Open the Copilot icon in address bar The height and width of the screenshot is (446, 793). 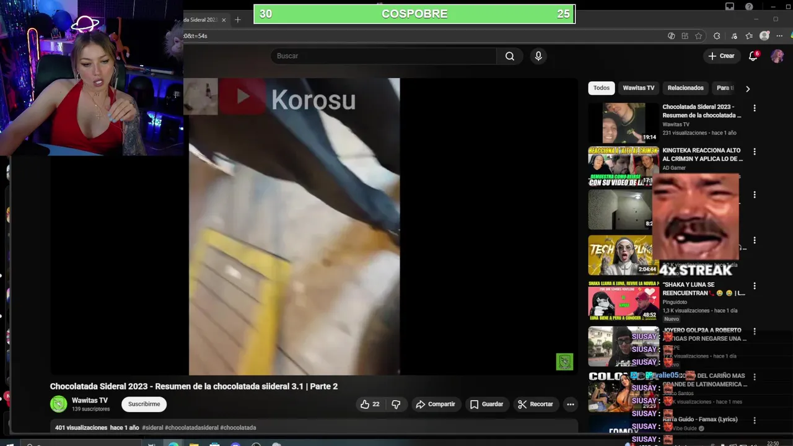pyautogui.click(x=671, y=36)
